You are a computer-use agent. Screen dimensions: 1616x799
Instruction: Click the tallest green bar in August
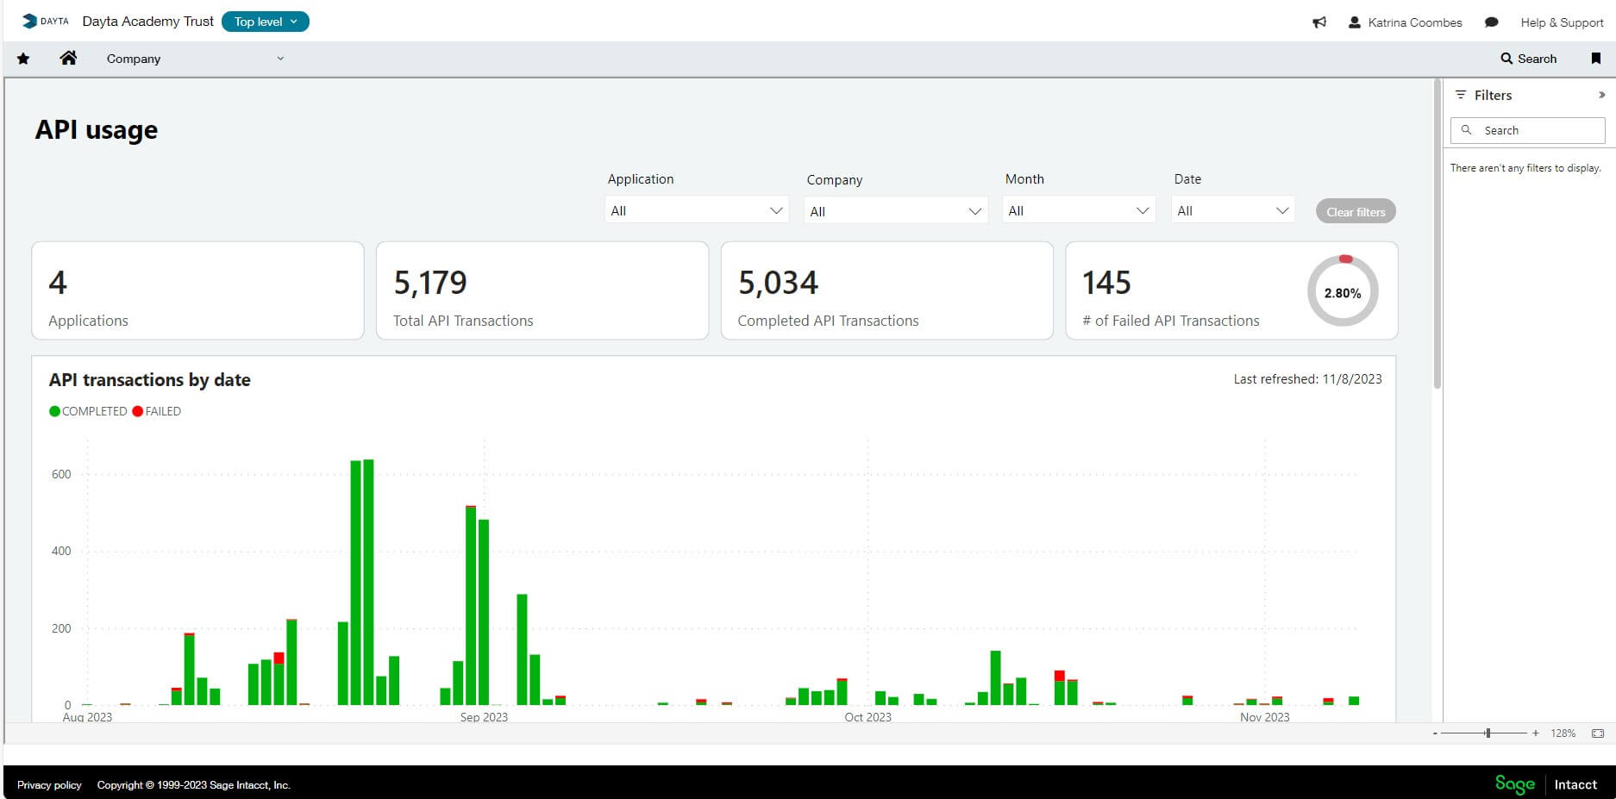pos(368,582)
